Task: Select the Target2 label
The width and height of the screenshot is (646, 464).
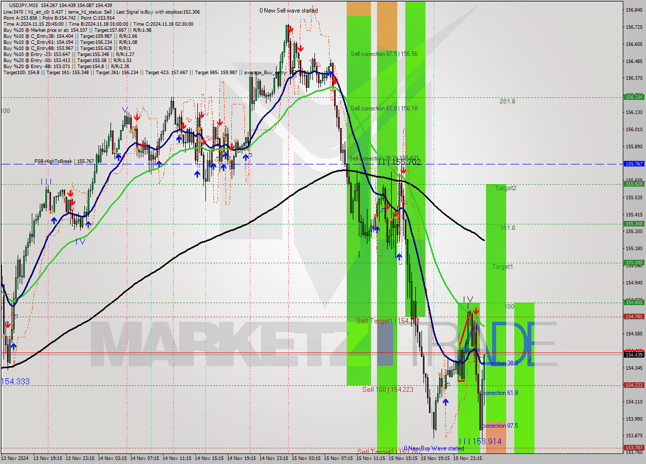Action: coord(505,188)
